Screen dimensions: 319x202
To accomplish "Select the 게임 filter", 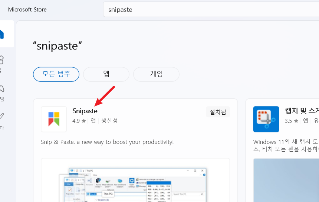I will point(156,74).
